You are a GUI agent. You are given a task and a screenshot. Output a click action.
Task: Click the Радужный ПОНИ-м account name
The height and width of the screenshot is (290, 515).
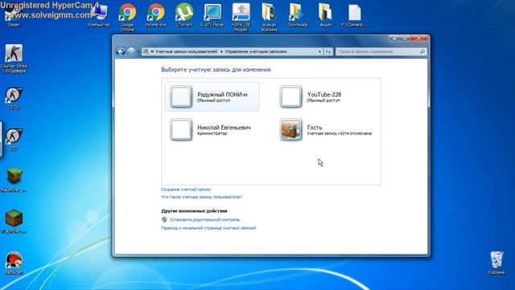[222, 94]
